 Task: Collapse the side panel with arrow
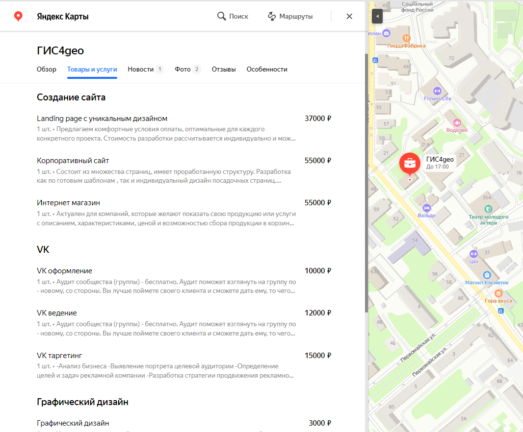(377, 17)
